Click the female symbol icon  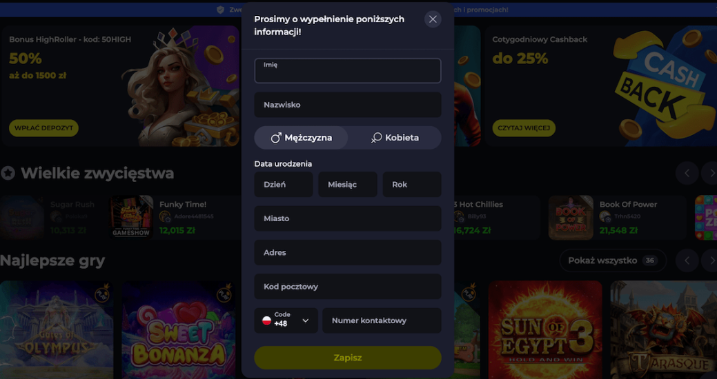coord(376,138)
